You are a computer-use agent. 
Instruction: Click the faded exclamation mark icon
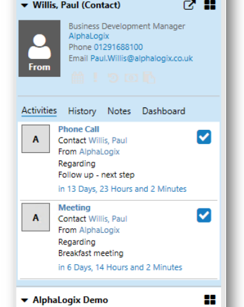(x=95, y=77)
